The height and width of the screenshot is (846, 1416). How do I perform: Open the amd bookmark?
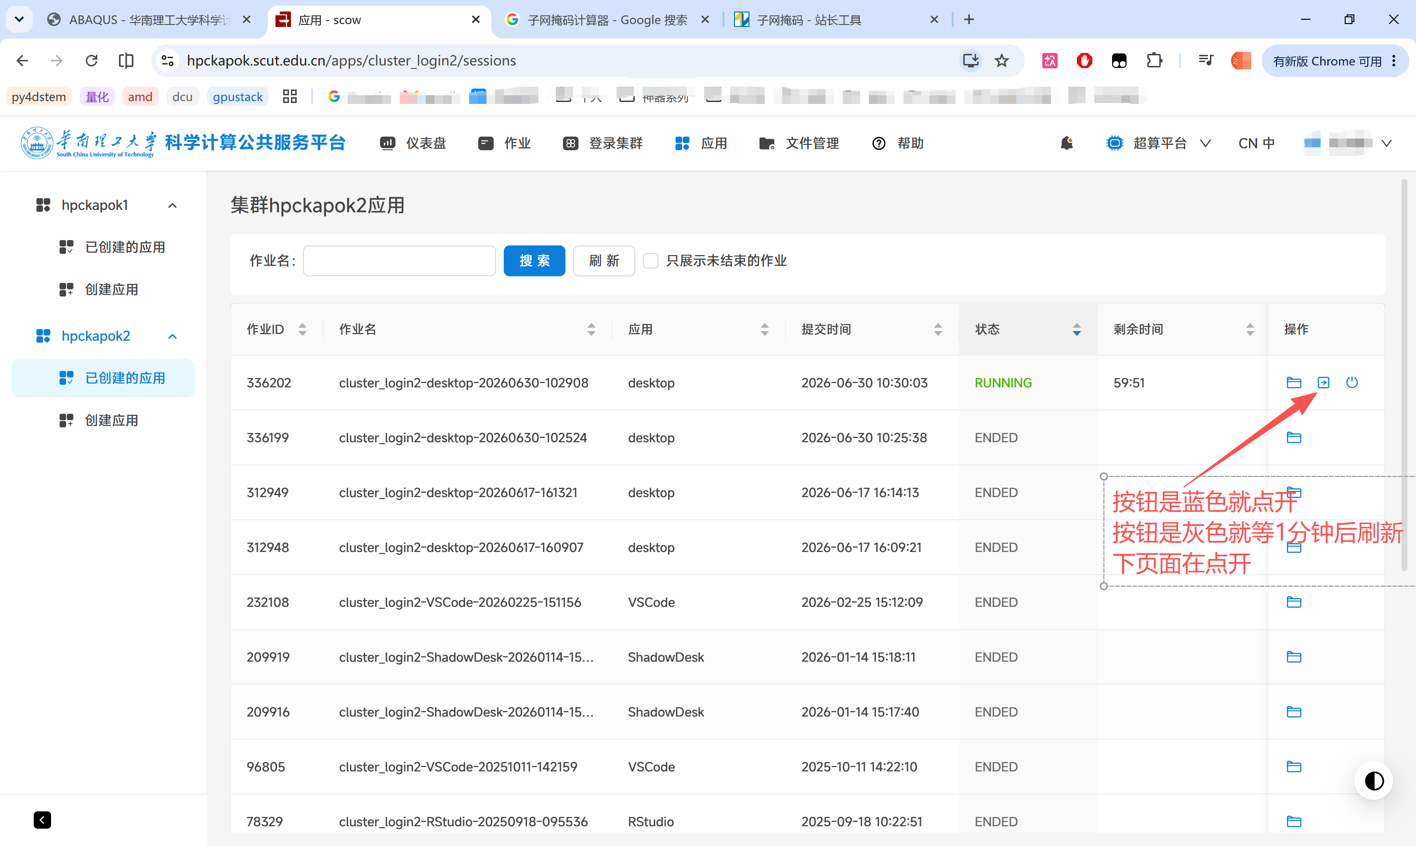(140, 96)
